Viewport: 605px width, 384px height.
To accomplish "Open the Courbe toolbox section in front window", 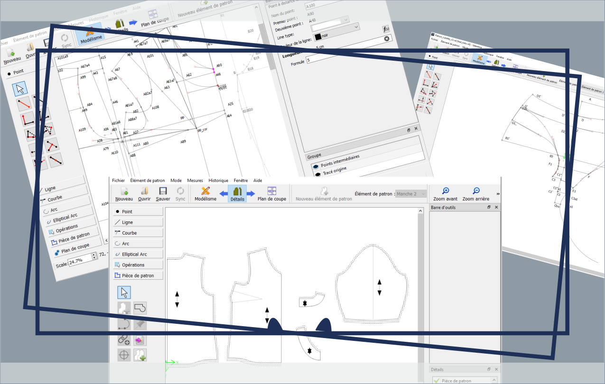I will (138, 233).
